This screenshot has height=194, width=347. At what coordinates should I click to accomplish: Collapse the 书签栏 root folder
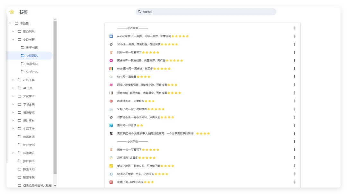(x=10, y=23)
